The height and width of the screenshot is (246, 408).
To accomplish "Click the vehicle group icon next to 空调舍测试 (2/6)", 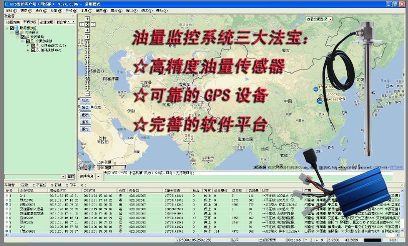I will click(38, 45).
